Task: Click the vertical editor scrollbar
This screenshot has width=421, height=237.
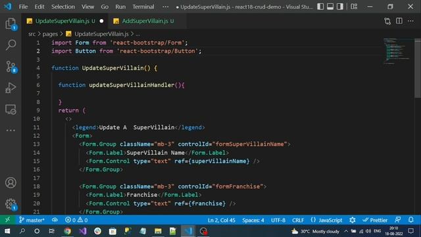Action: tap(418, 68)
